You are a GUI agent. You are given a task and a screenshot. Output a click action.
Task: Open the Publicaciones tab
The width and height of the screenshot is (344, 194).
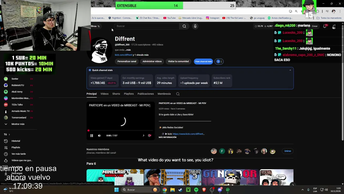click(146, 94)
